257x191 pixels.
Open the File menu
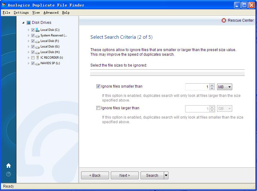click(7, 13)
